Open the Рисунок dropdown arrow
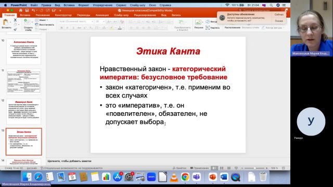Viewport: 333px width, 187px height. pyautogui.click(x=202, y=22)
